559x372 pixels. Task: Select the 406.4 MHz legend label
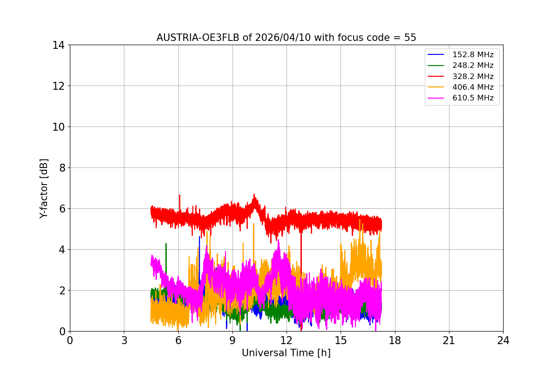click(x=473, y=87)
